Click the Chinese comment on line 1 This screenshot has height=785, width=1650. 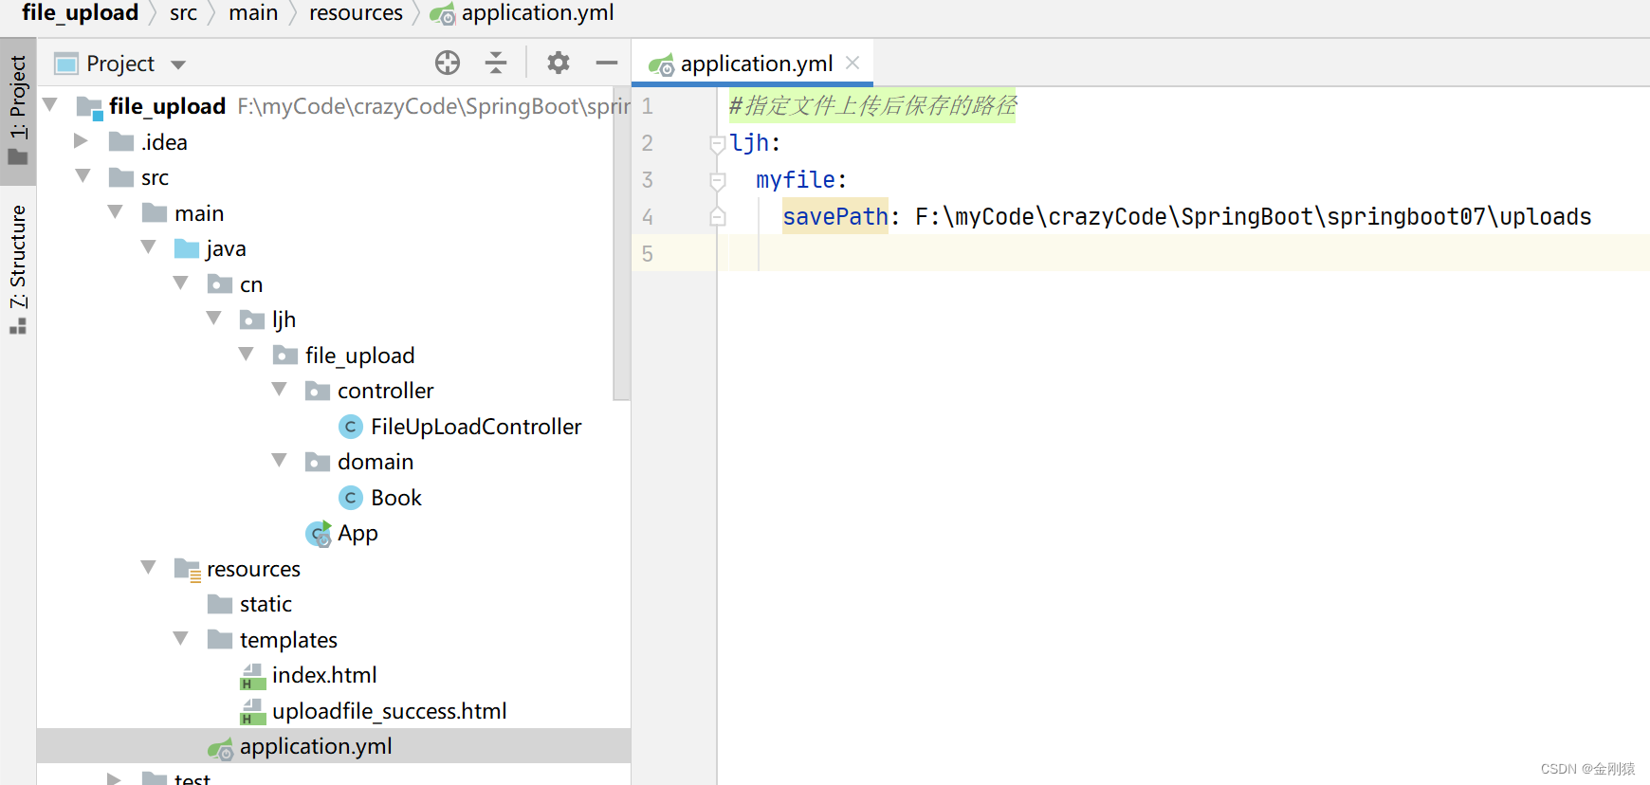tap(872, 105)
